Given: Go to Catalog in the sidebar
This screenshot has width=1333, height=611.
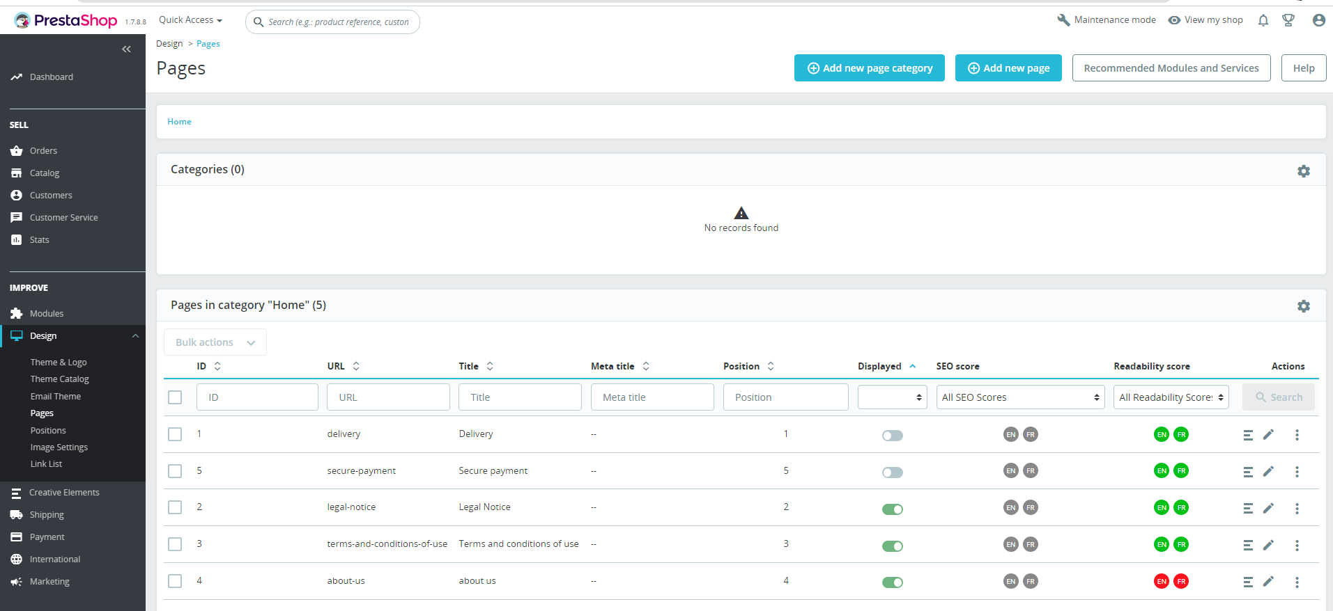Looking at the screenshot, I should [x=45, y=173].
